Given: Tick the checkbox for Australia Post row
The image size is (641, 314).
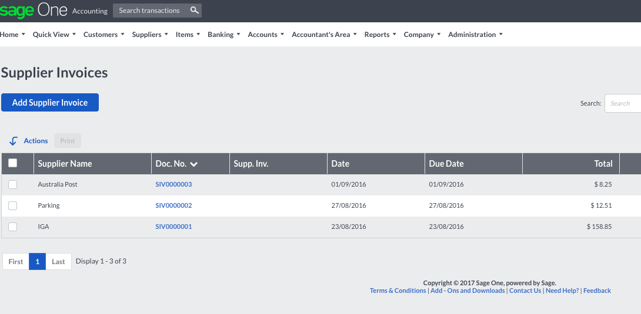Looking at the screenshot, I should pyautogui.click(x=13, y=184).
